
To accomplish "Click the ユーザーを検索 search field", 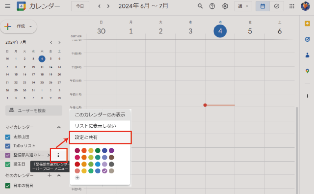I will tap(34, 111).
